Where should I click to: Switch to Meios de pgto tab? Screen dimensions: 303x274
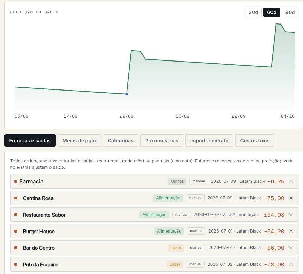click(x=79, y=141)
